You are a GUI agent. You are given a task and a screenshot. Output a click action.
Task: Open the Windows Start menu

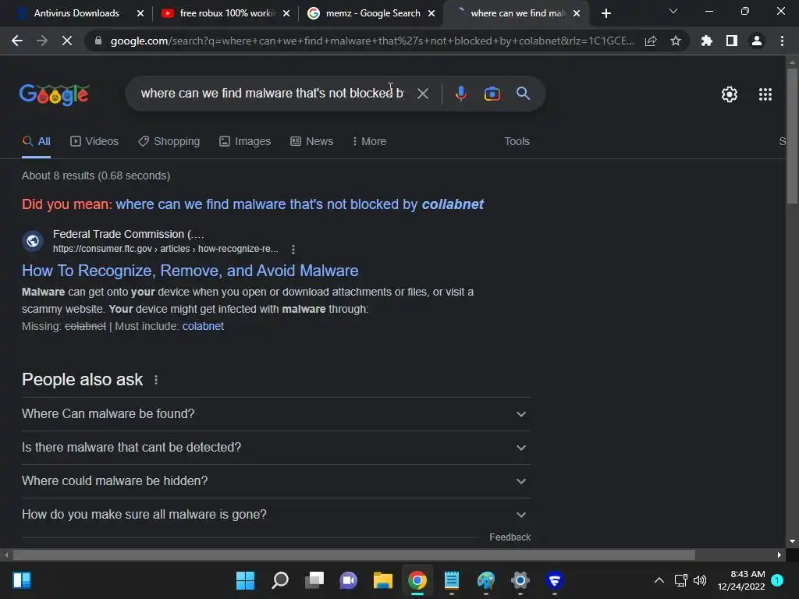pos(245,580)
